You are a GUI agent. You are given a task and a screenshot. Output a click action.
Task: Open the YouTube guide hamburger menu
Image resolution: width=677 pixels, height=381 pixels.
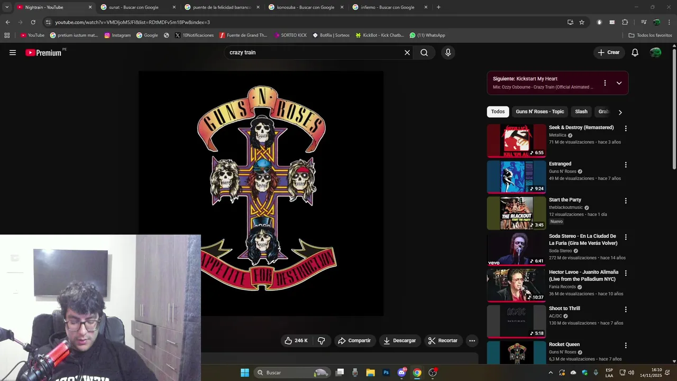[13, 52]
